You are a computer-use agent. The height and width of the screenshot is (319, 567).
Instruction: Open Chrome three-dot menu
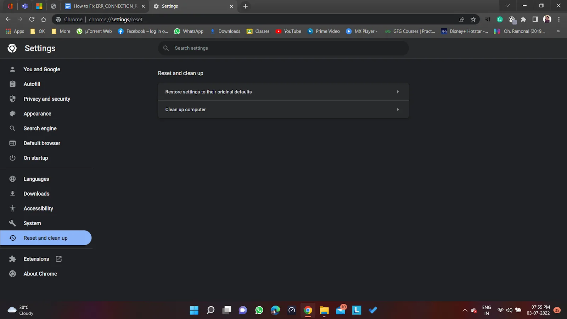559,19
